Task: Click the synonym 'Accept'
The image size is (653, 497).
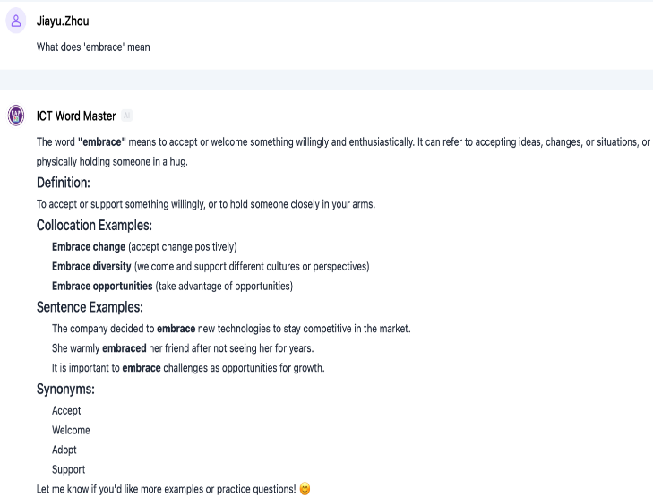Action: pyautogui.click(x=66, y=410)
